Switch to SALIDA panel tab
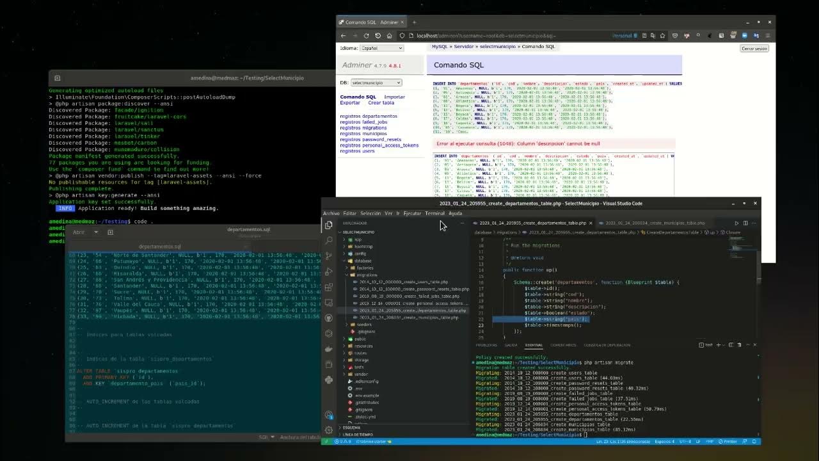 pyautogui.click(x=511, y=345)
